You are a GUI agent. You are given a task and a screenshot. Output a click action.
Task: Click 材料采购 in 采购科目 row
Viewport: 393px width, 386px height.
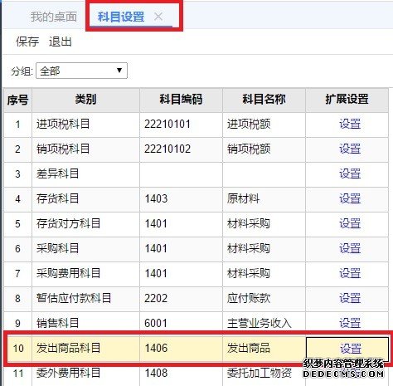pos(264,249)
